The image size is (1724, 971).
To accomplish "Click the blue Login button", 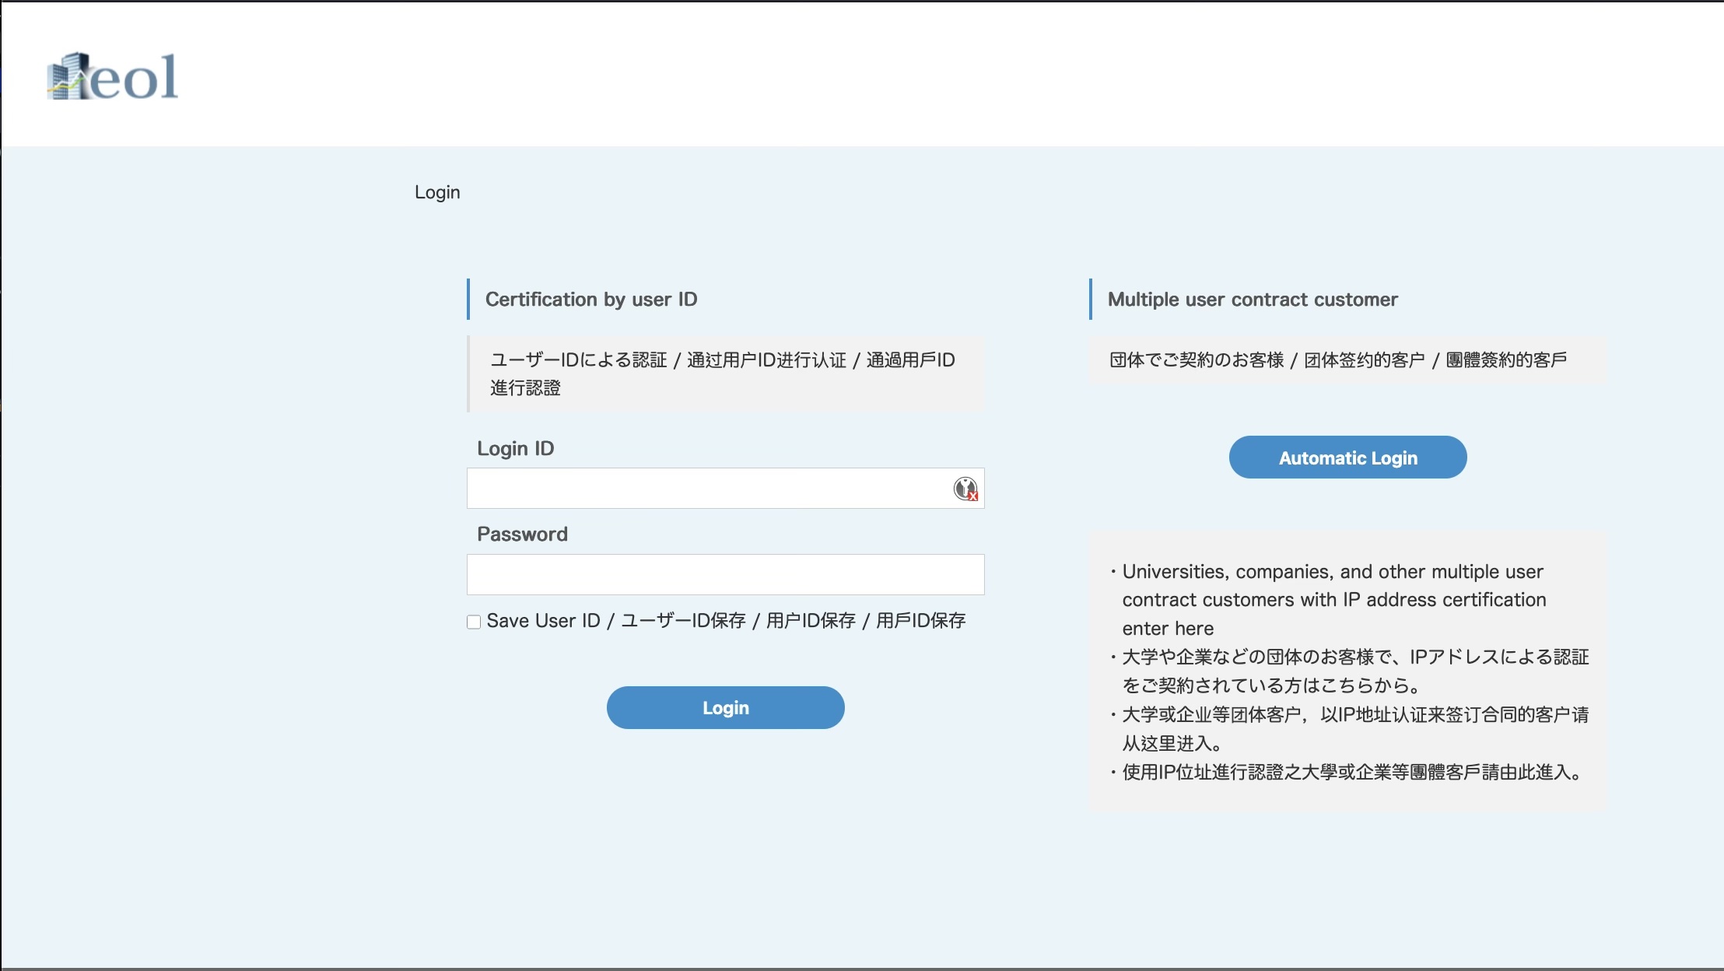I will click(725, 707).
